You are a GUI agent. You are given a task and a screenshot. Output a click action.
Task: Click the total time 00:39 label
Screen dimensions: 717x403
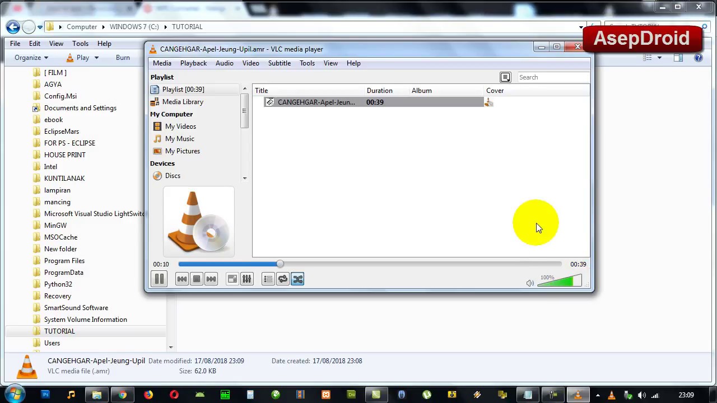(578, 264)
